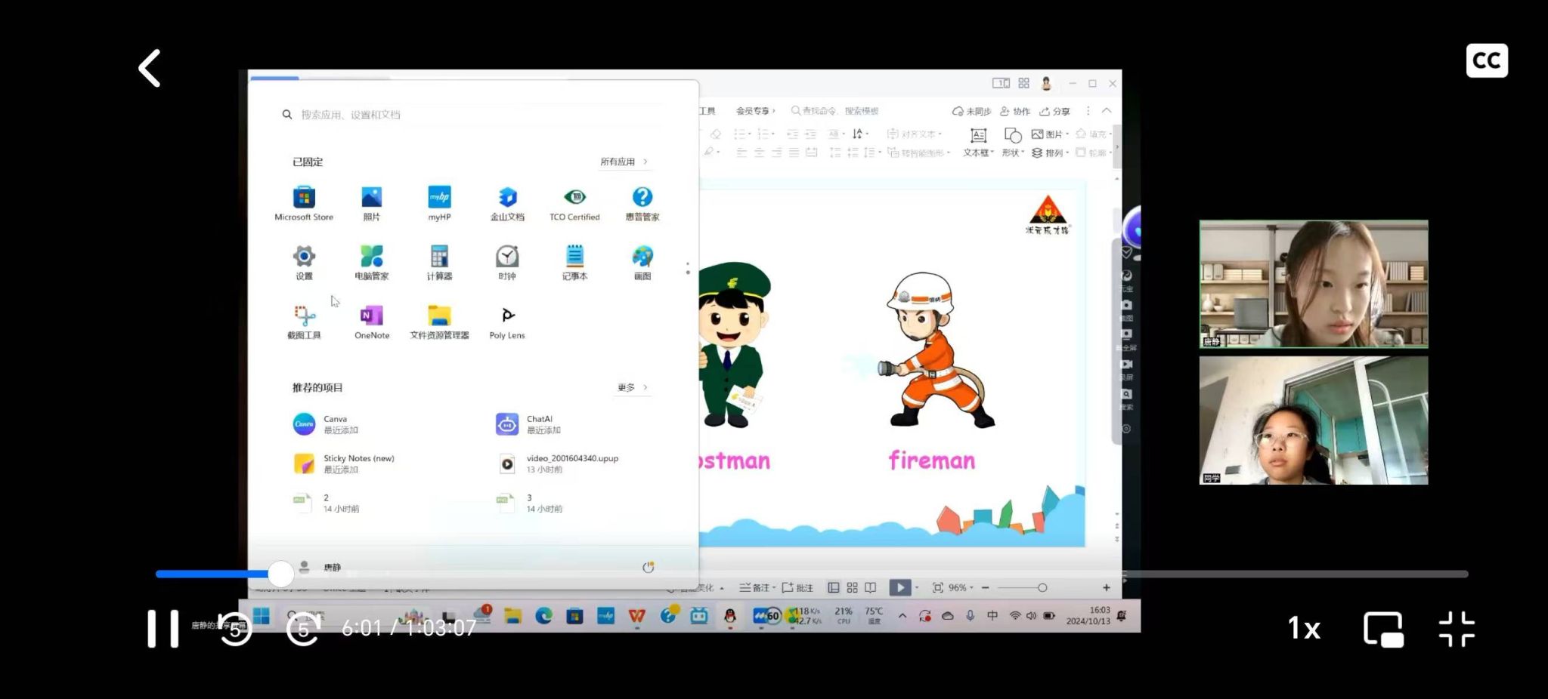Rewind the video five seconds
The image size is (1548, 699).
235,629
